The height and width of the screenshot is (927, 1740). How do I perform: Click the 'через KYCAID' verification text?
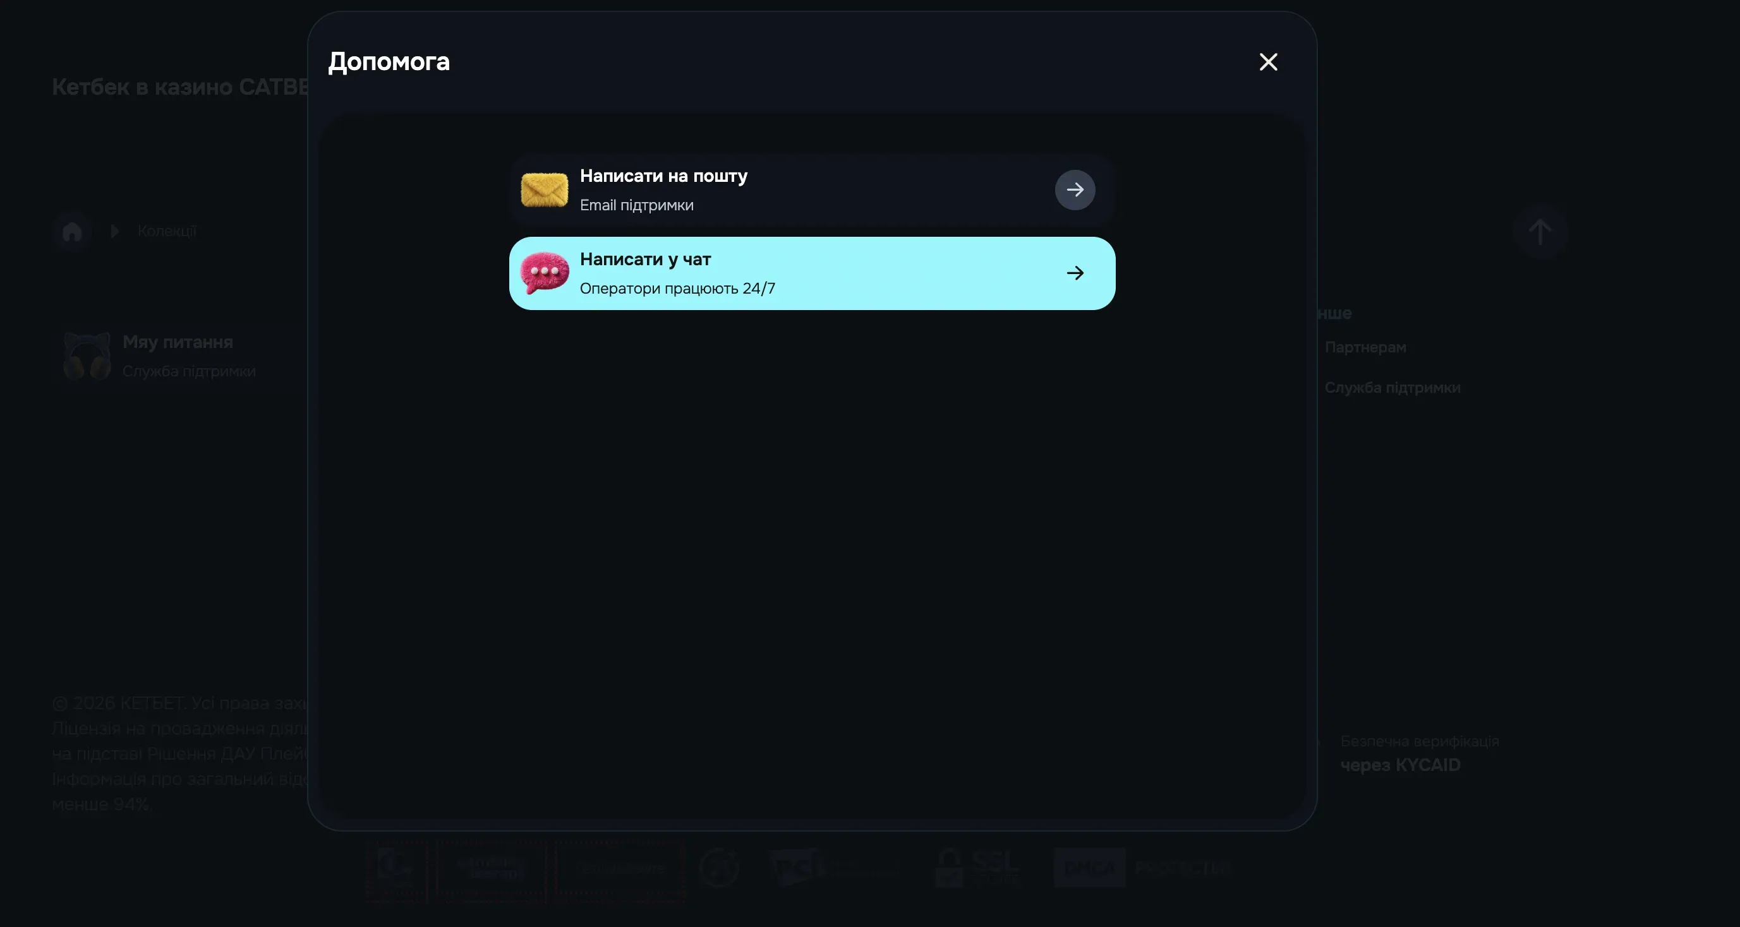click(1400, 765)
